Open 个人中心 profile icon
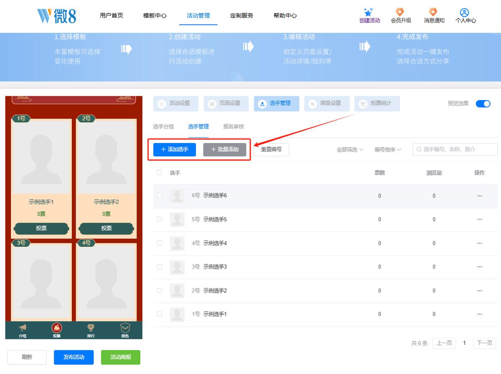Viewport: 501px width, 374px height. click(x=464, y=13)
